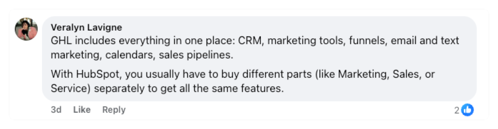Click the word CRM in the comment

coord(250,40)
